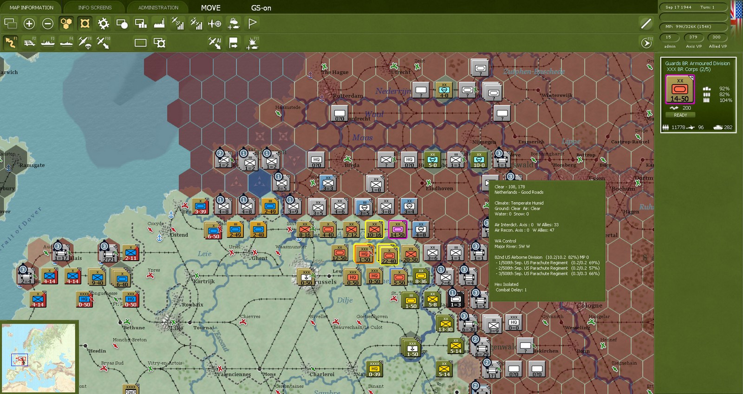Zoom out the map with the minus icon
The image size is (743, 394).
(x=47, y=23)
